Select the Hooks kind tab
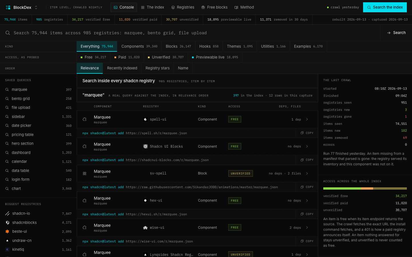 pyautogui.click(x=209, y=46)
